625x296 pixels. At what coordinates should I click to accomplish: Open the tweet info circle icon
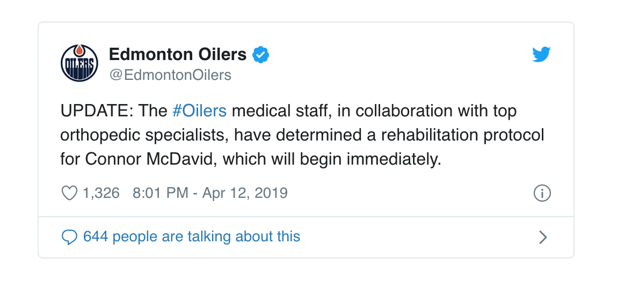[542, 193]
